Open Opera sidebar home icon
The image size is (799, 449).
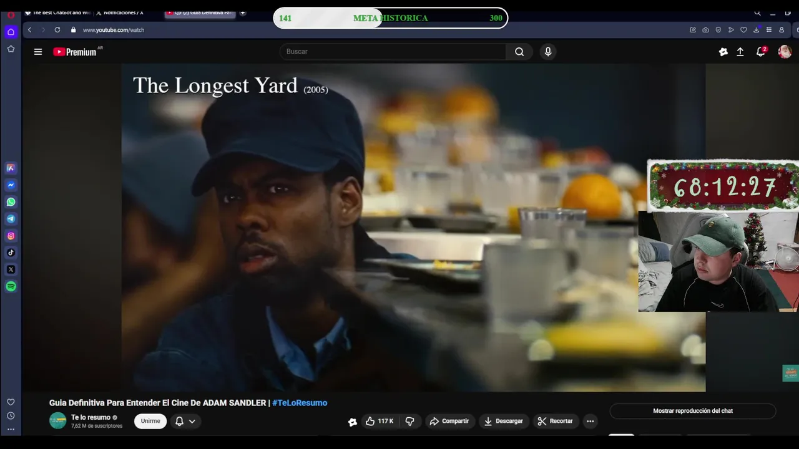coord(11,32)
